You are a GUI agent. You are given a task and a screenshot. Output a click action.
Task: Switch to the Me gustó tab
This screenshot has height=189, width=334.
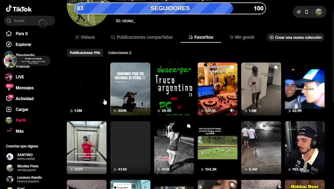pyautogui.click(x=242, y=37)
